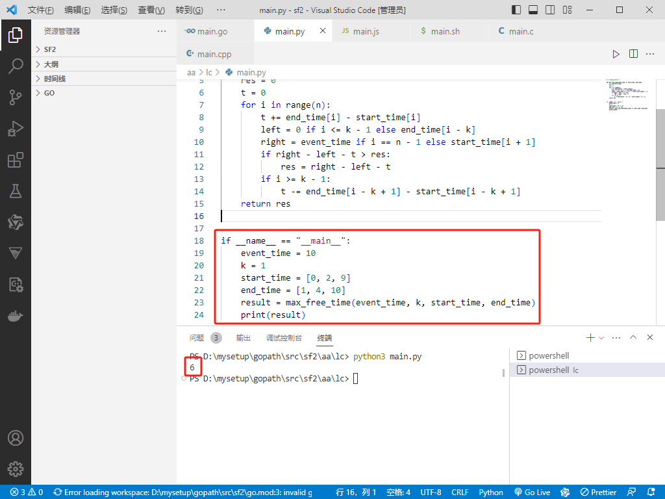Screen dimensions: 665x499
Task: Maximize the panel with up chevron
Action: click(633, 337)
